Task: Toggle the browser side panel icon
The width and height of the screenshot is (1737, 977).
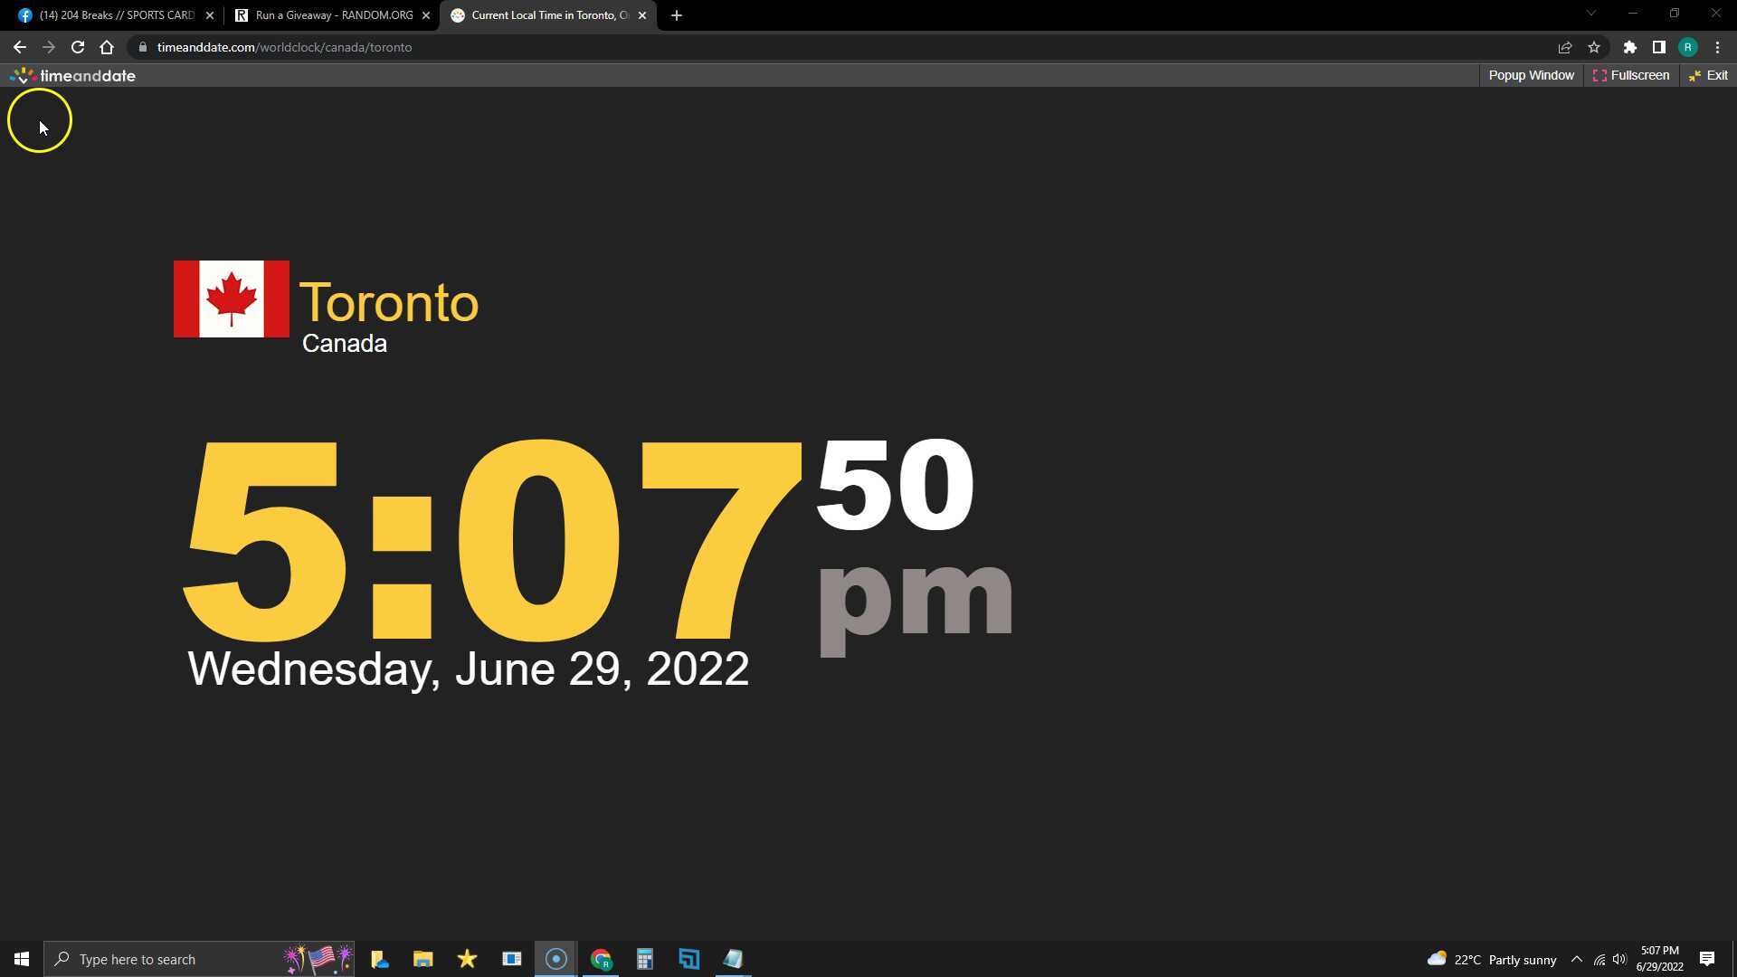Action: [x=1658, y=47]
